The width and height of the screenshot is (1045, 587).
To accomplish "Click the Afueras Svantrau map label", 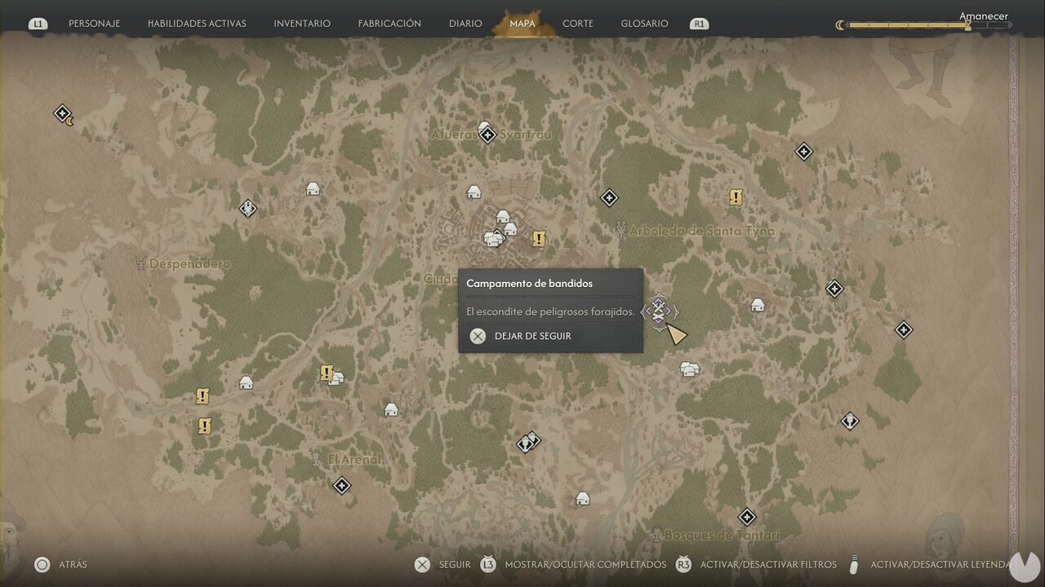I will click(x=491, y=135).
